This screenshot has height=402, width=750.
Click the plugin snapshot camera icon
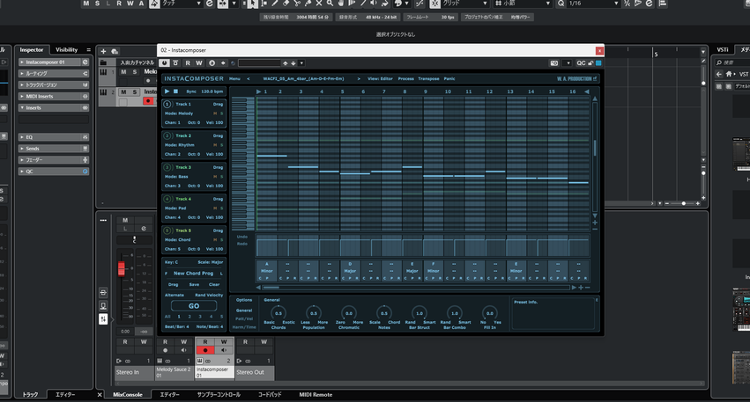tap(553, 63)
